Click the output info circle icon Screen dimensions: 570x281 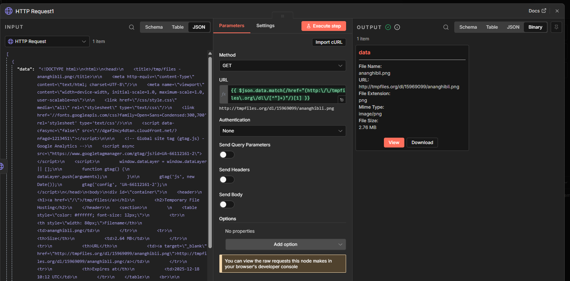[x=397, y=27]
